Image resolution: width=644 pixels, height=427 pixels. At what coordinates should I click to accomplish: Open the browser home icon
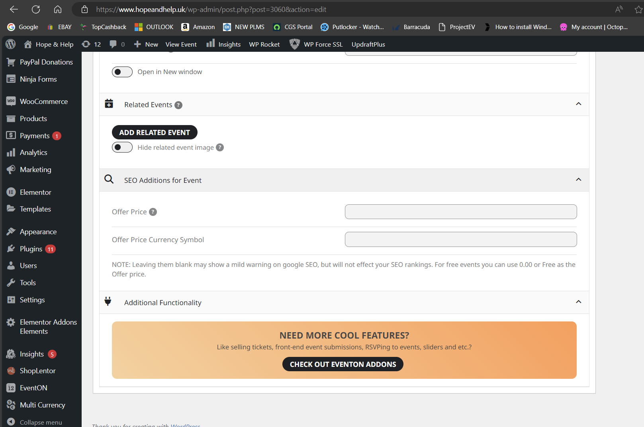pyautogui.click(x=58, y=9)
